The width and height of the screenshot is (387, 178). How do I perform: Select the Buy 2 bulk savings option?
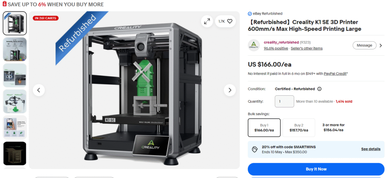[299, 128]
